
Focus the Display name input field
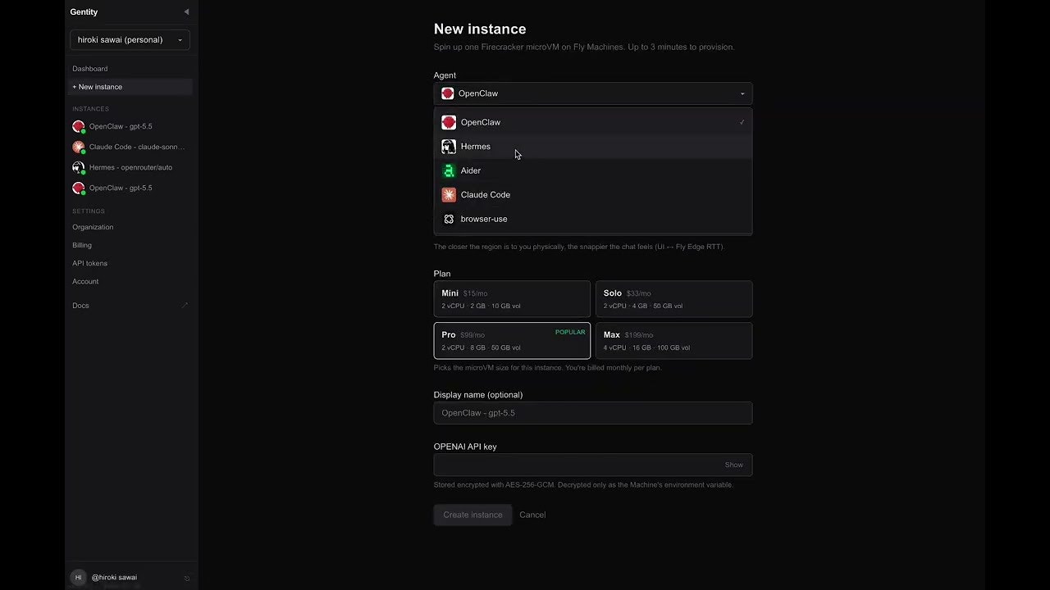[x=593, y=413]
